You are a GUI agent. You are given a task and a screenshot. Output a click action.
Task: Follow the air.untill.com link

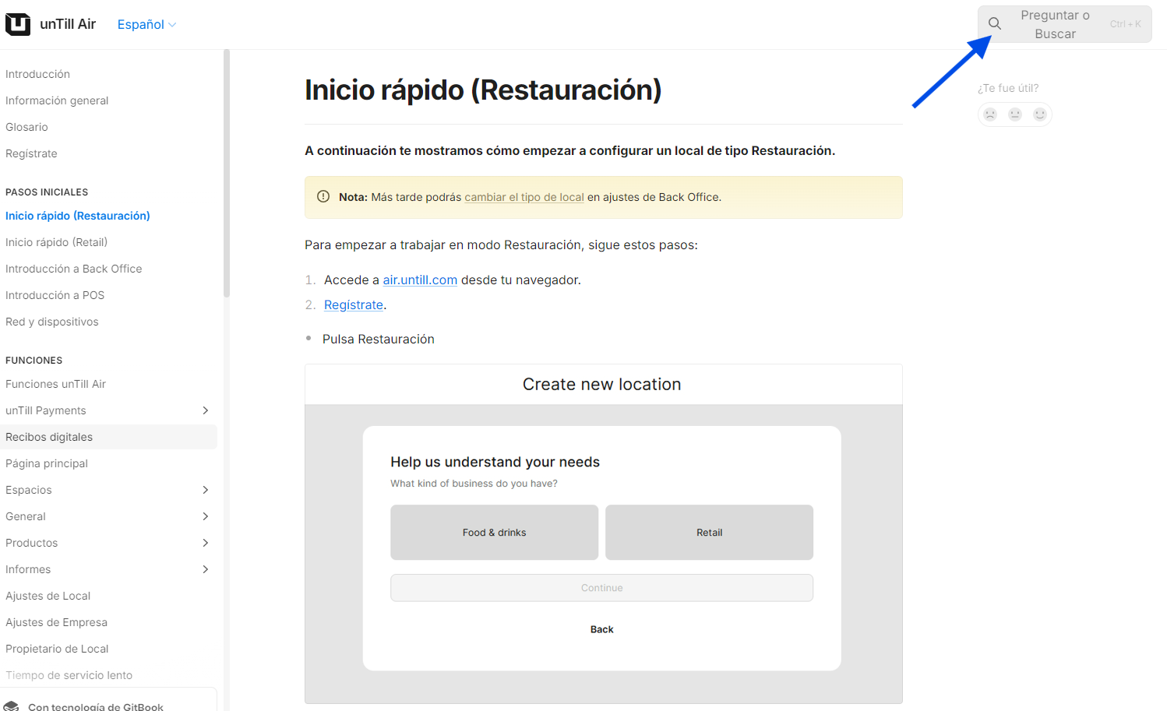(x=420, y=280)
